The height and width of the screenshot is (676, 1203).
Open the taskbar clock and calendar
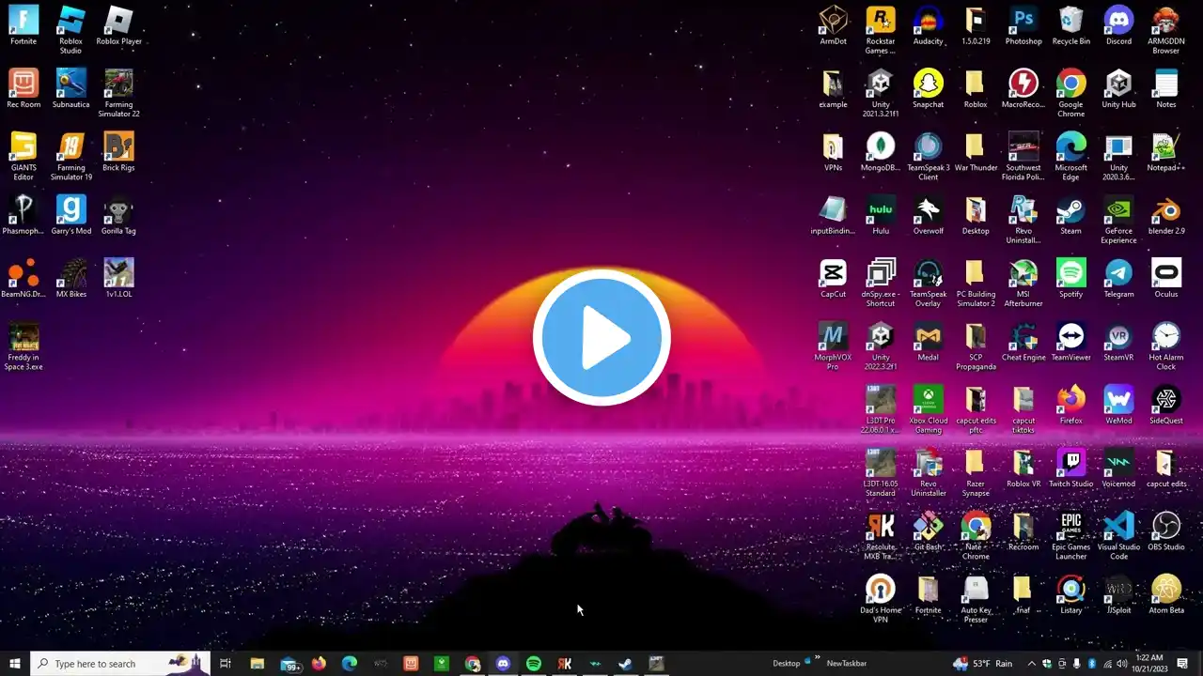(1148, 664)
